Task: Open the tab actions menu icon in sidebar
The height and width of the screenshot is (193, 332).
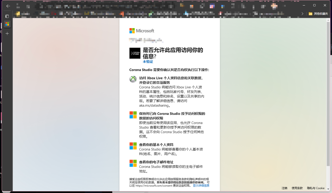Action: 7,16
